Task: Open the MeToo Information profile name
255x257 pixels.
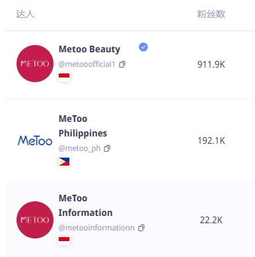Action: [85, 205]
